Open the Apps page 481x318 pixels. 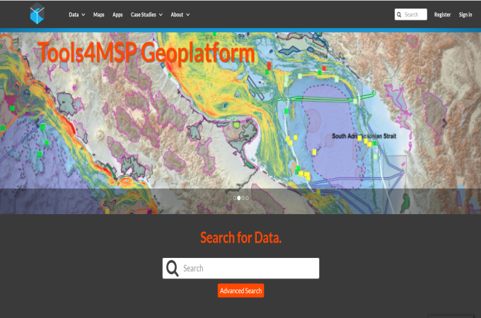pos(117,14)
